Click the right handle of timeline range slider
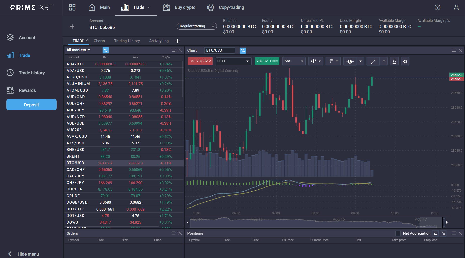 click(444, 222)
